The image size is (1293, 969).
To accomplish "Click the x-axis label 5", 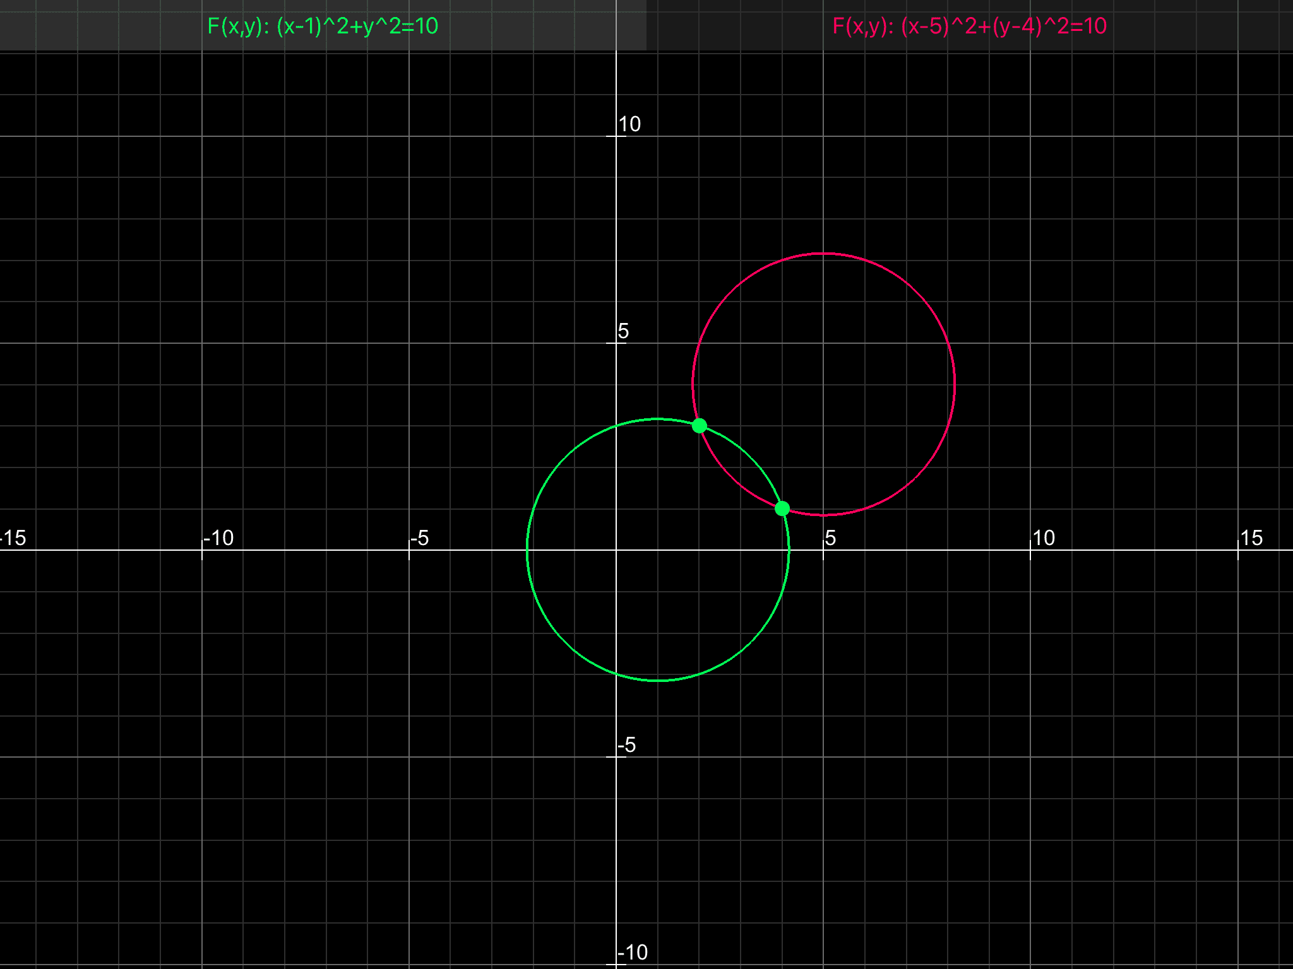I will (830, 538).
